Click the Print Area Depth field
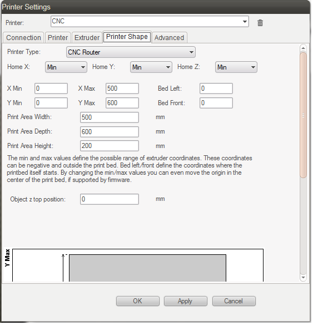 click(x=110, y=132)
